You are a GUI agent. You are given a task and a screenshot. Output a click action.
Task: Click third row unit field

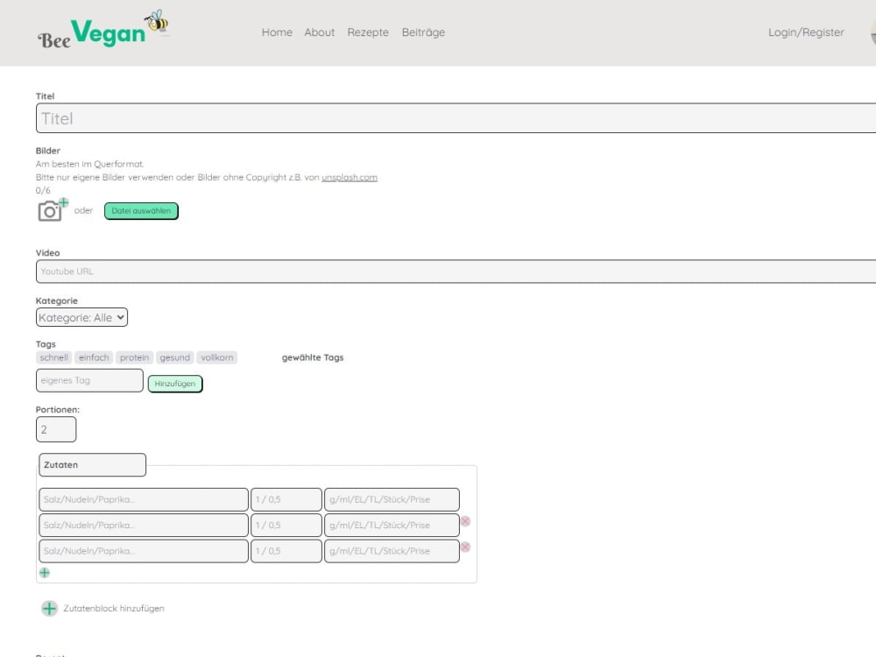coord(392,551)
